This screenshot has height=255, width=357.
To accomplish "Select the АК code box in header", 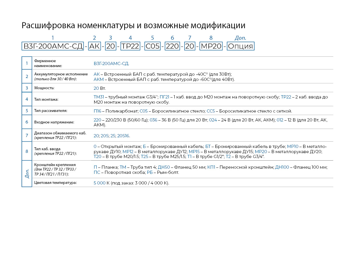I will coord(94,46).
